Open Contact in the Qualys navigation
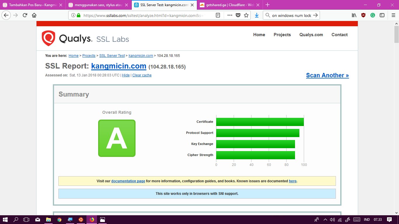Image resolution: width=399 pixels, height=224 pixels. [339, 35]
